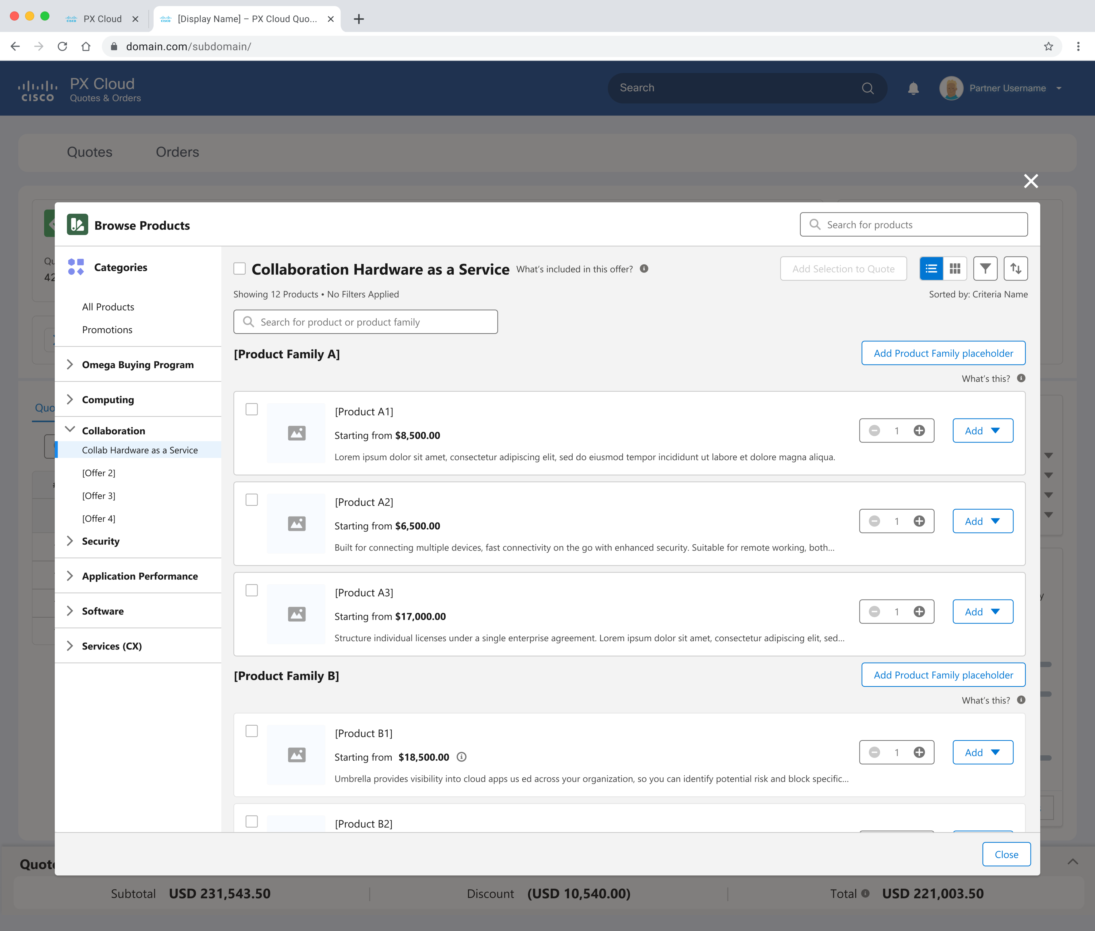
Task: Open Add dropdown for Product A3
Action: (x=995, y=612)
